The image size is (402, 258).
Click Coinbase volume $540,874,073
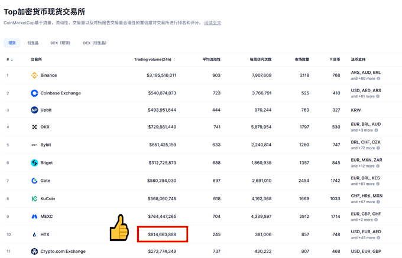coord(162,93)
